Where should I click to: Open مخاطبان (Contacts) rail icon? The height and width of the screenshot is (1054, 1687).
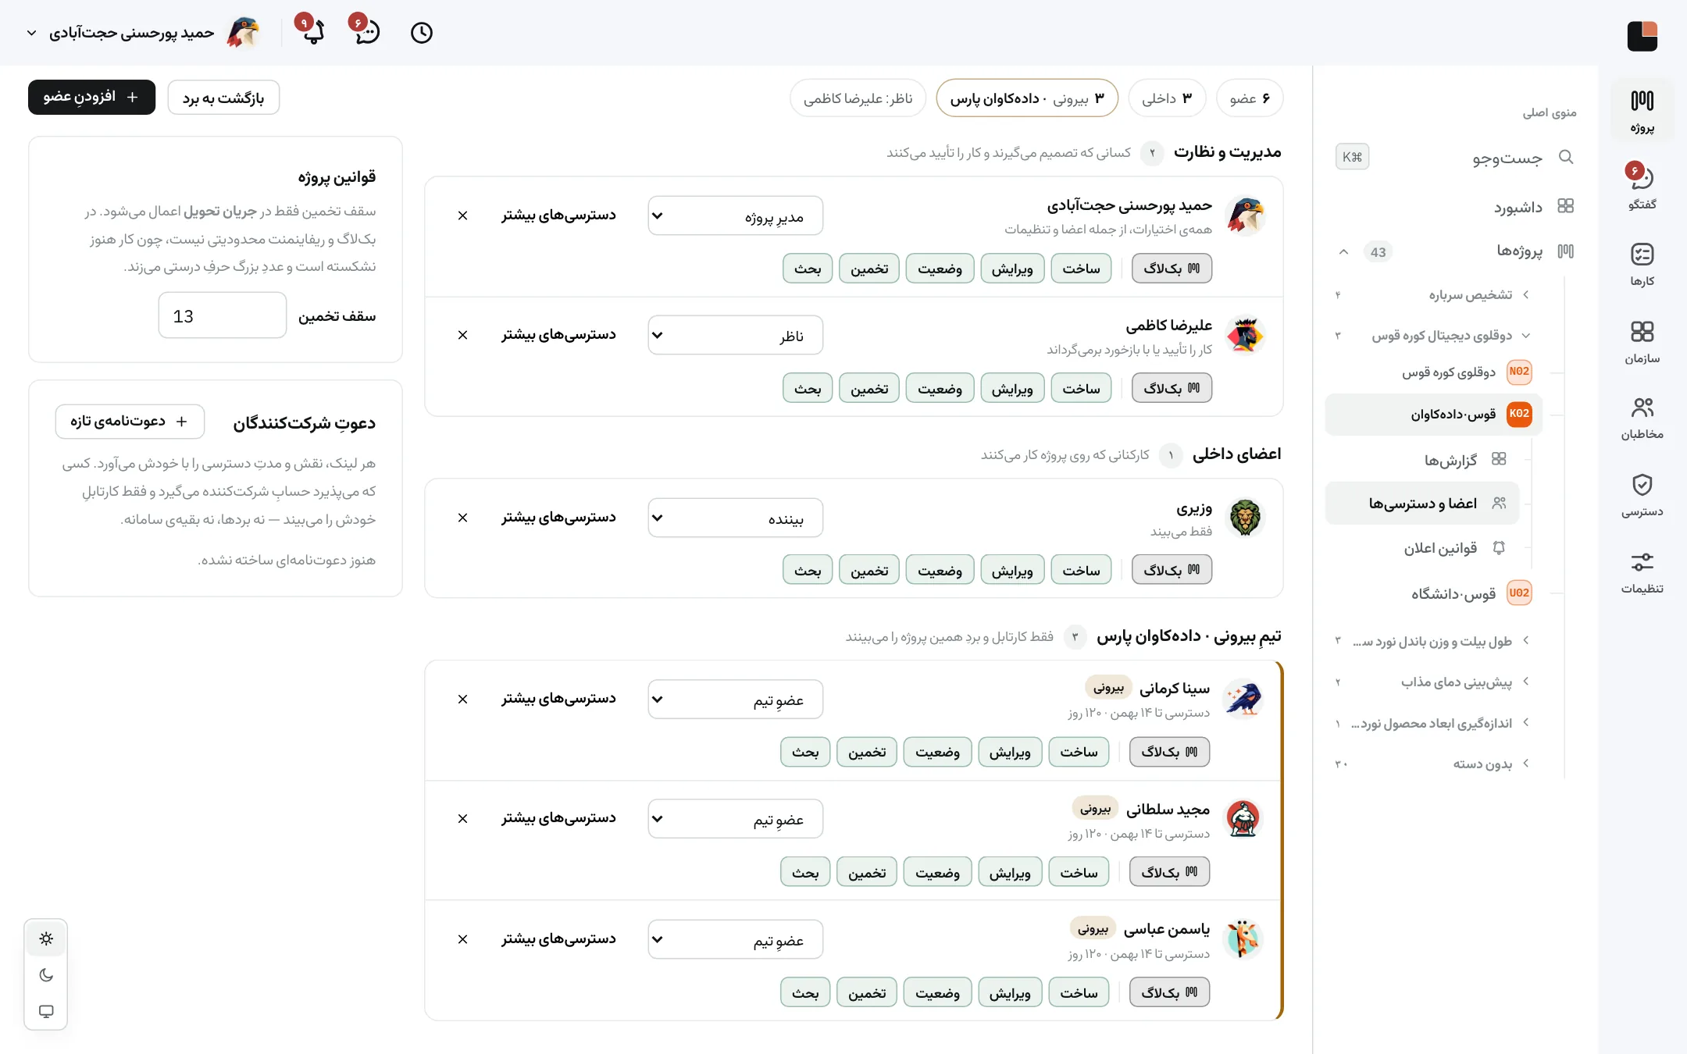(1642, 418)
